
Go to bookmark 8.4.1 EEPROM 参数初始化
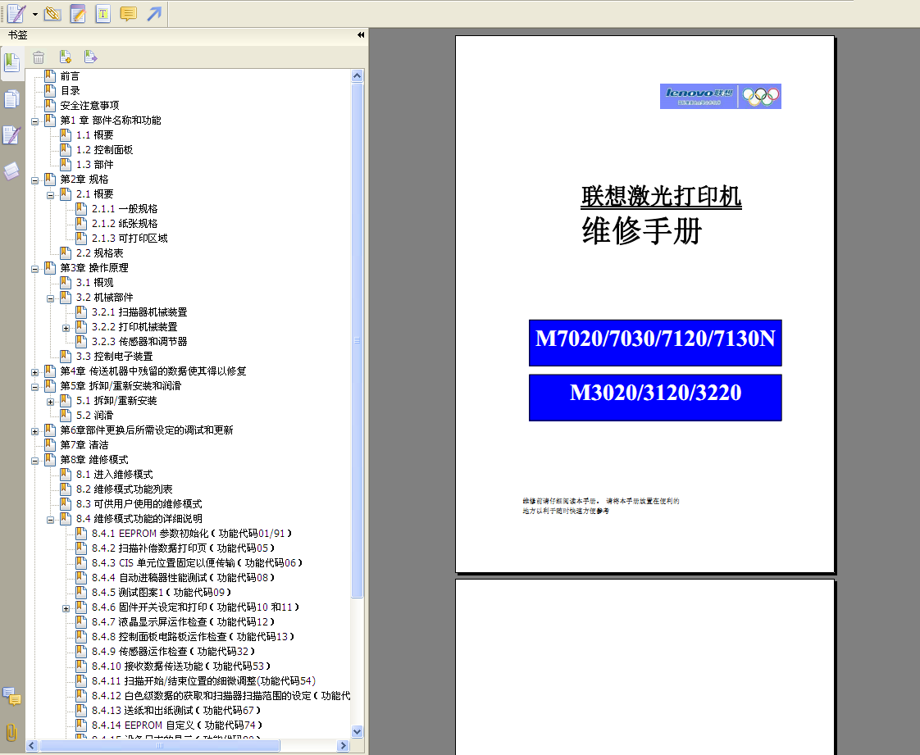tap(192, 534)
